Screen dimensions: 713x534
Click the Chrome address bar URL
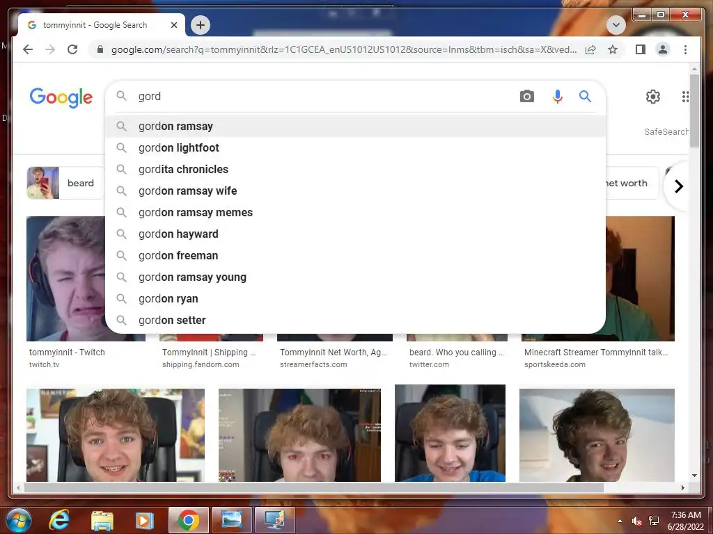click(x=344, y=49)
